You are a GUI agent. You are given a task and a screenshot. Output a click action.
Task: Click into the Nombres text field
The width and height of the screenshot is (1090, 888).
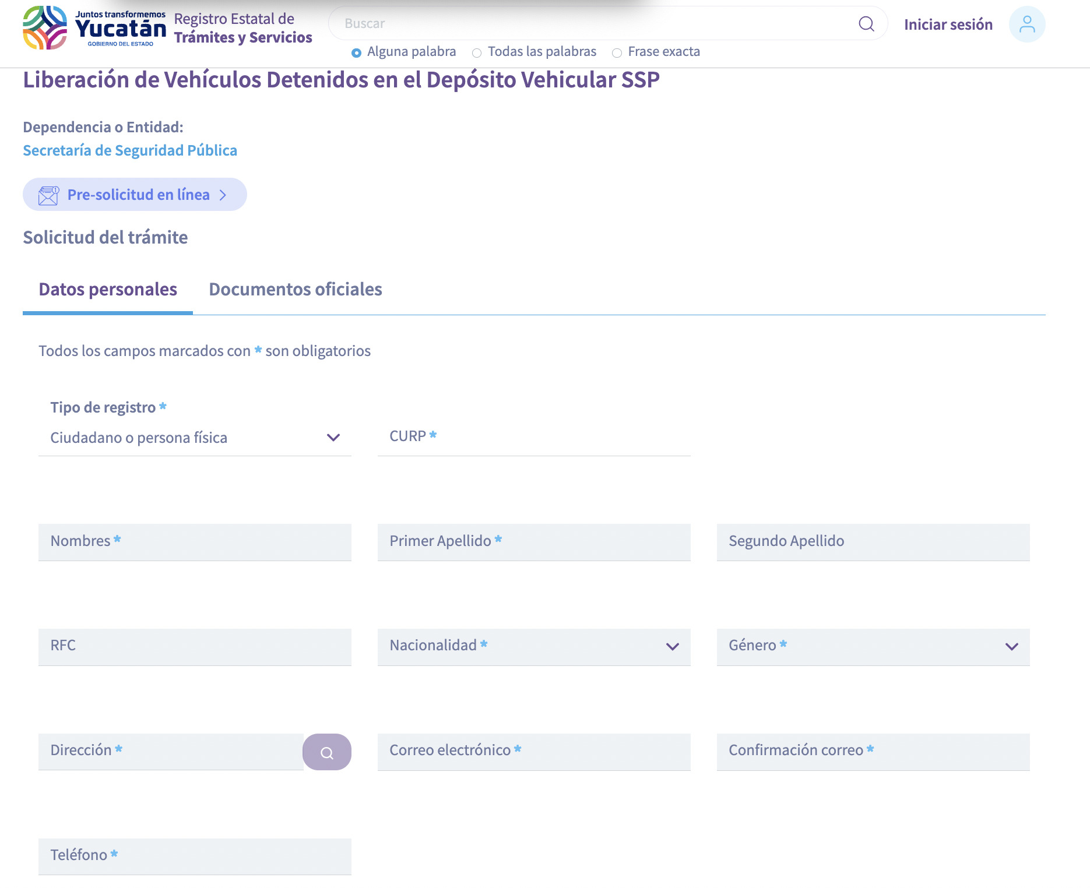point(195,542)
